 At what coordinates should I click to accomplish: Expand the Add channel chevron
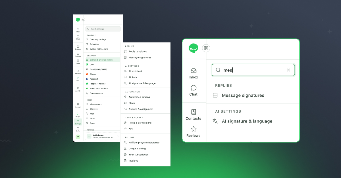point(118,136)
